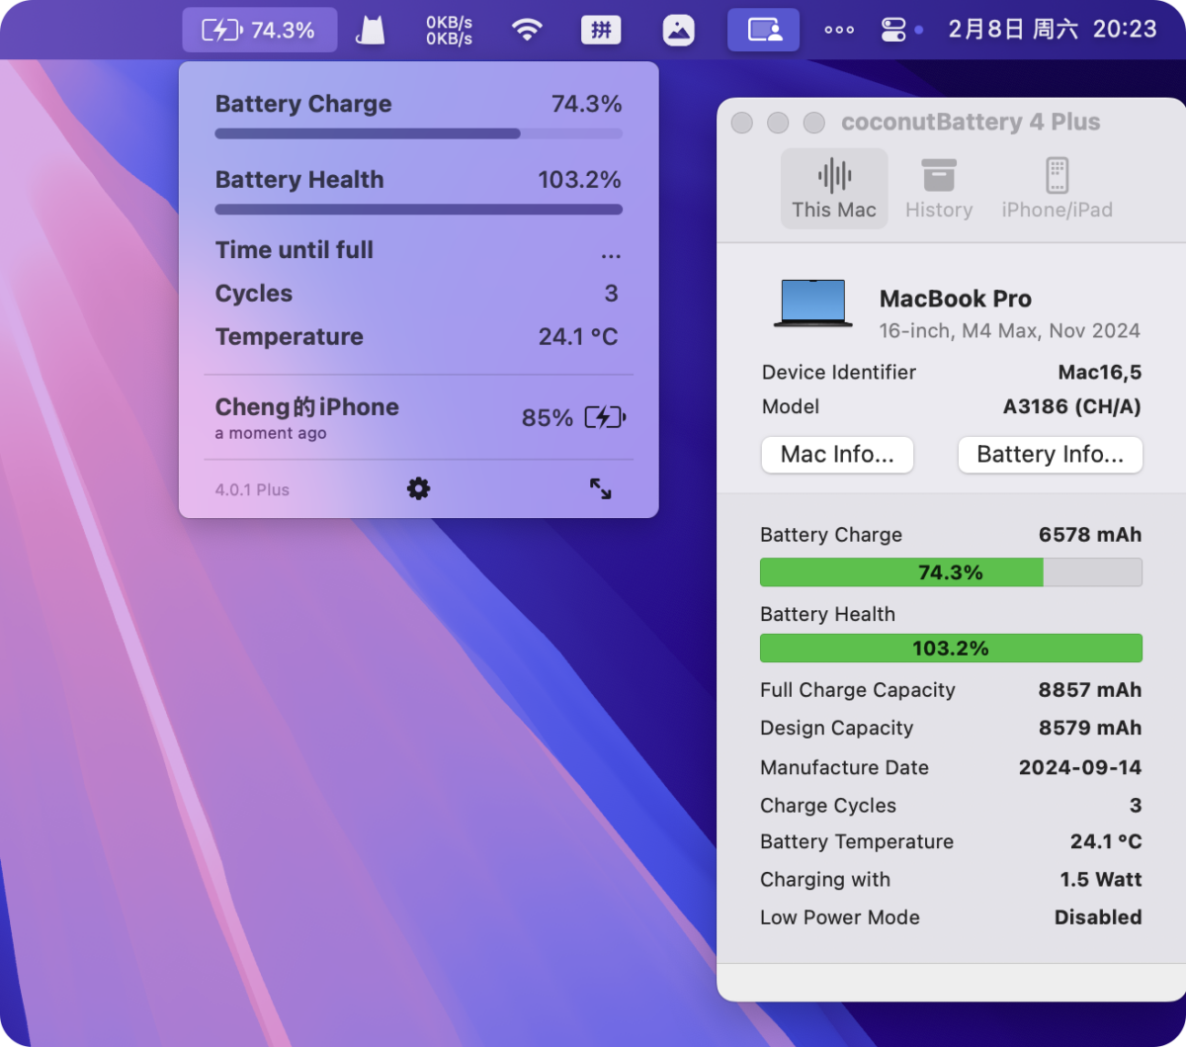Click the 拼 input method icon

[x=601, y=30]
